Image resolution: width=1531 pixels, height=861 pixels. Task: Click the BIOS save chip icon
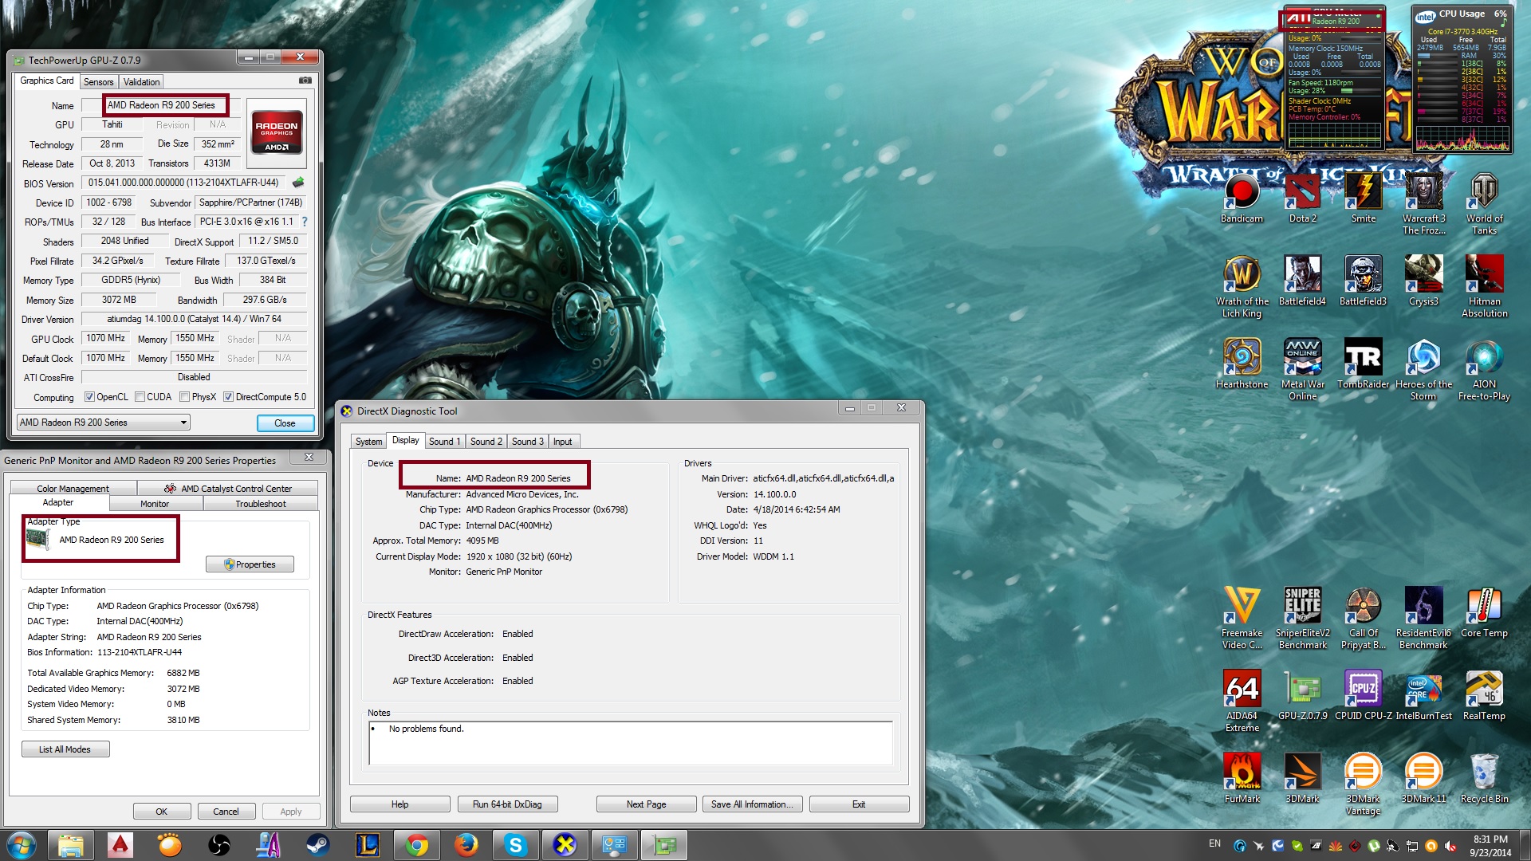(298, 183)
